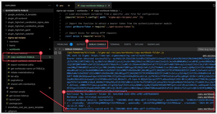Open copy-workbook source link beside Retrieved line

[x=206, y=94]
